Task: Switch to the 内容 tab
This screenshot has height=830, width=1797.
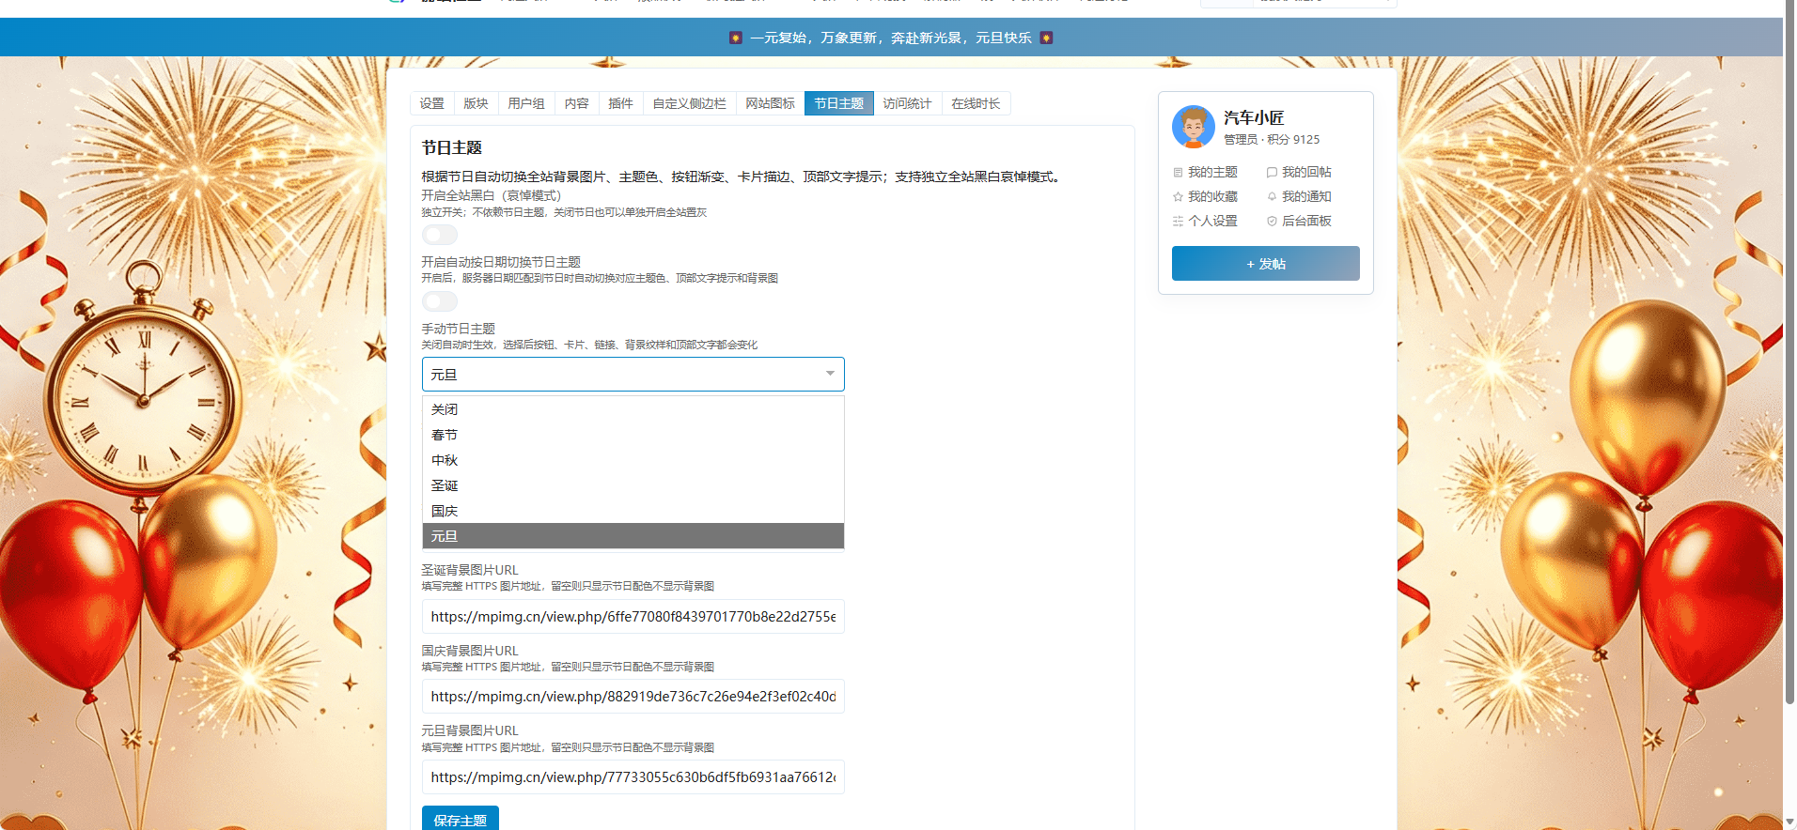Action: pos(577,103)
